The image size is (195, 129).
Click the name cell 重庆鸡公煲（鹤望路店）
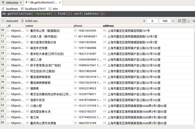[x=49, y=30]
